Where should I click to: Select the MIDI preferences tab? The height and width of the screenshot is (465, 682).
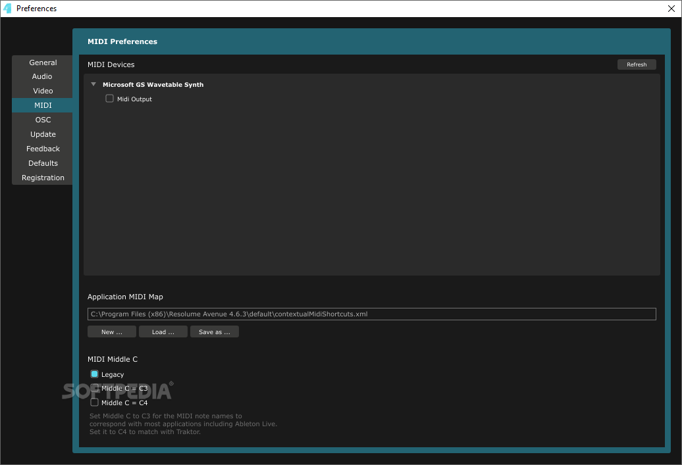[x=43, y=105]
